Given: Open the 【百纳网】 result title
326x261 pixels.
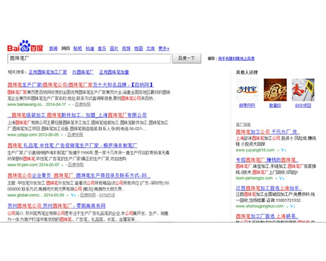Looking at the screenshot, I should coord(81,85).
